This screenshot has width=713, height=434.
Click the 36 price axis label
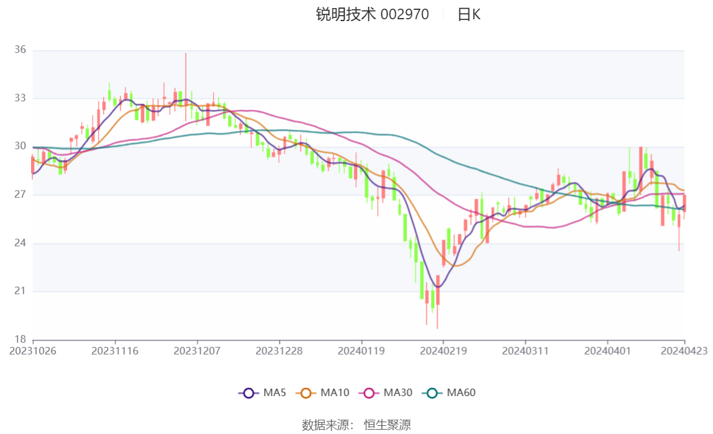20,50
